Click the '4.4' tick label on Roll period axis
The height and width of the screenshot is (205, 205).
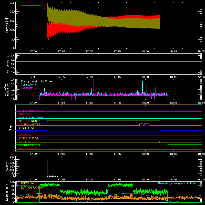13,56
